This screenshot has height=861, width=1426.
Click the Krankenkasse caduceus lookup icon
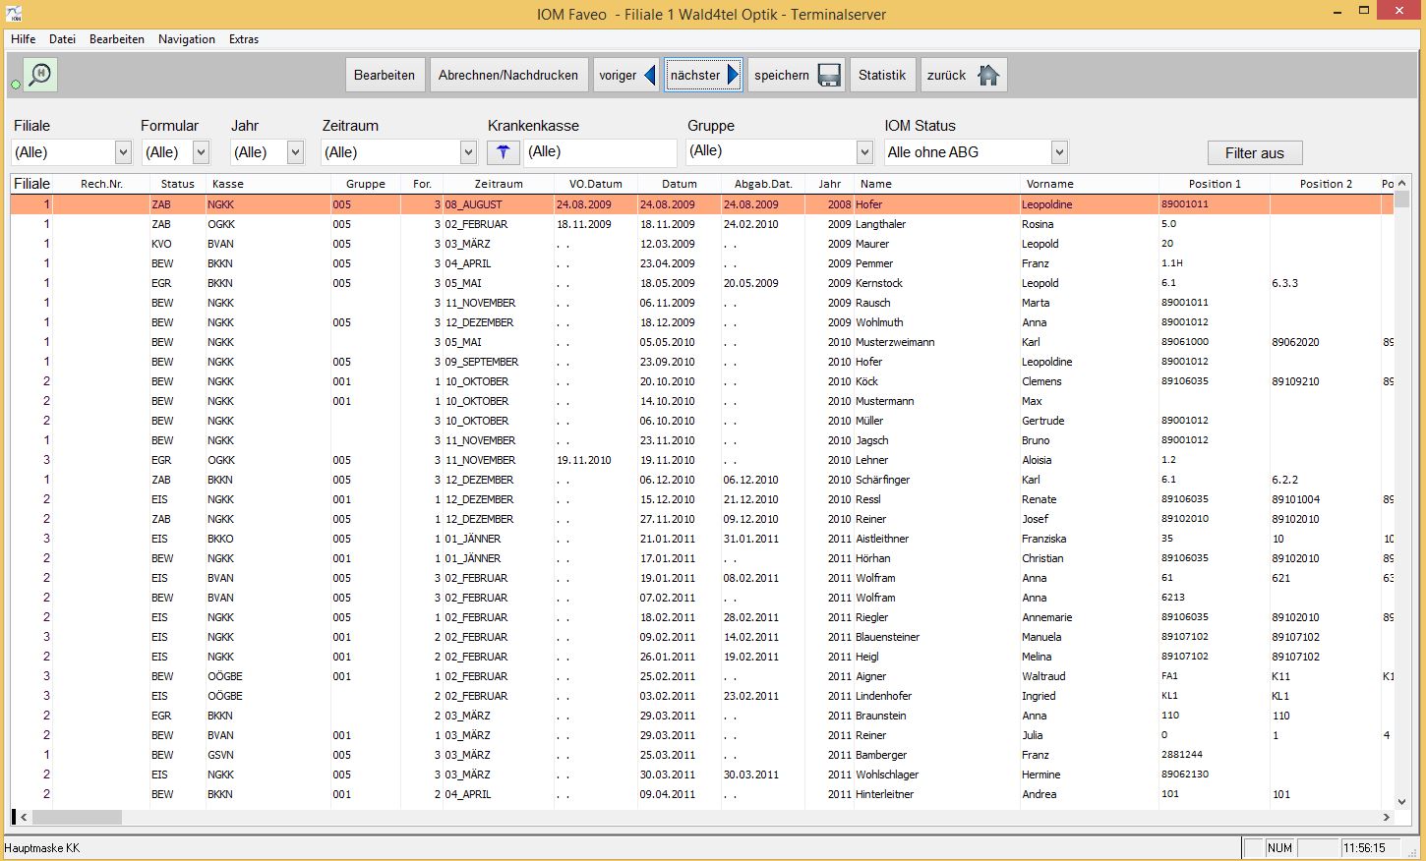[503, 152]
